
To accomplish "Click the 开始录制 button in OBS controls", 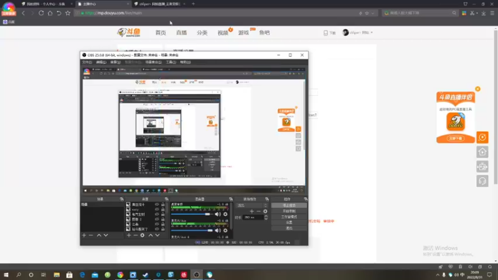I will (x=289, y=211).
